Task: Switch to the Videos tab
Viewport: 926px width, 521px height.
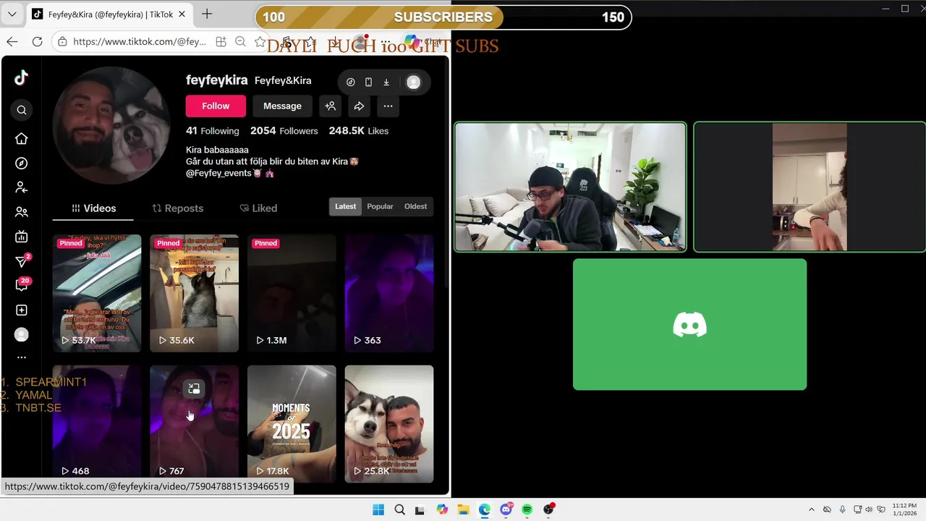Action: 93,208
